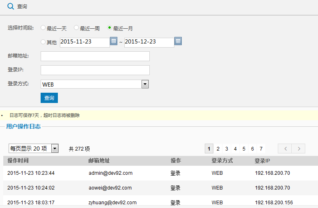318x208 pixels.
Task: Select the 最近一天 radio option
Action: coord(43,28)
